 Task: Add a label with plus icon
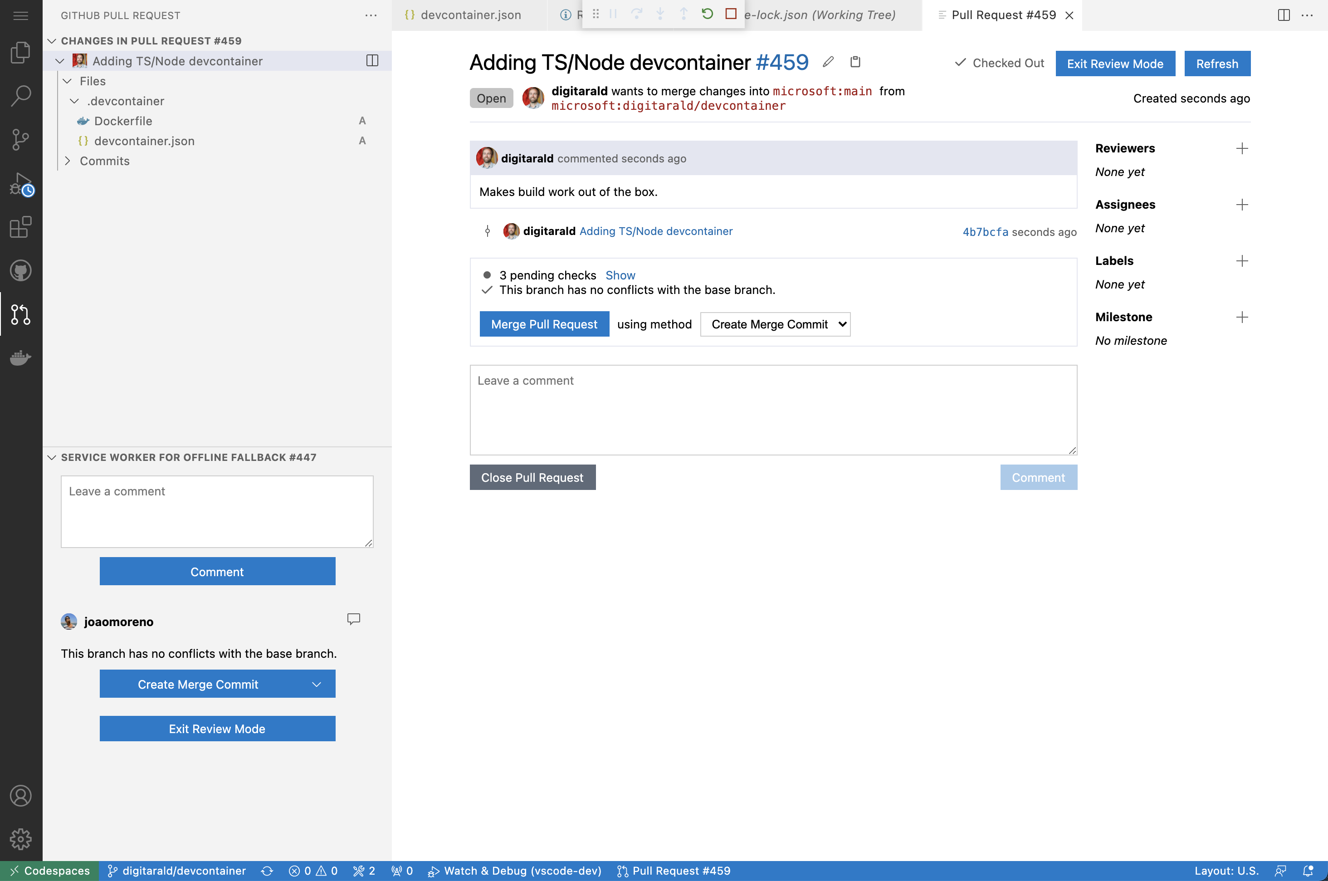tap(1242, 261)
